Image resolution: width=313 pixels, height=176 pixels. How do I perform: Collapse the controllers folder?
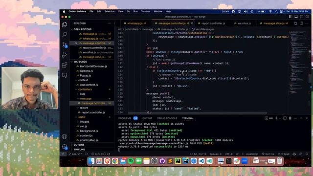pyautogui.click(x=92, y=89)
